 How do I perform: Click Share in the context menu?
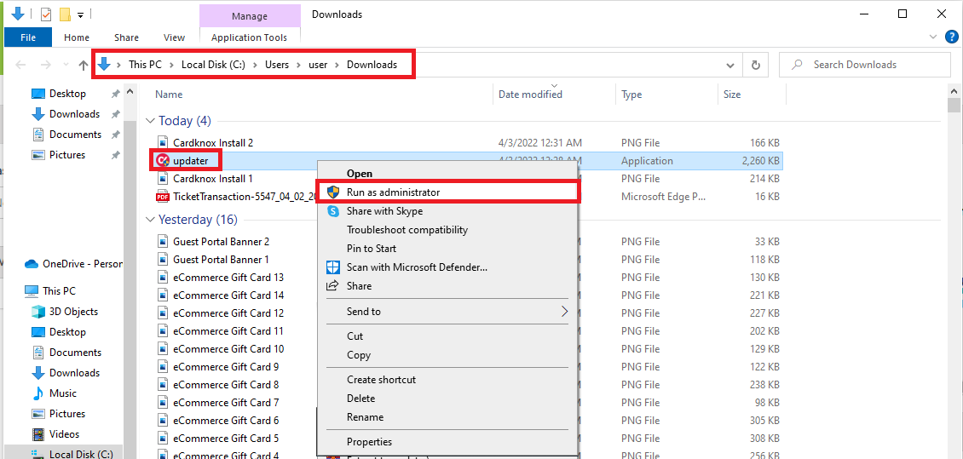447,286
